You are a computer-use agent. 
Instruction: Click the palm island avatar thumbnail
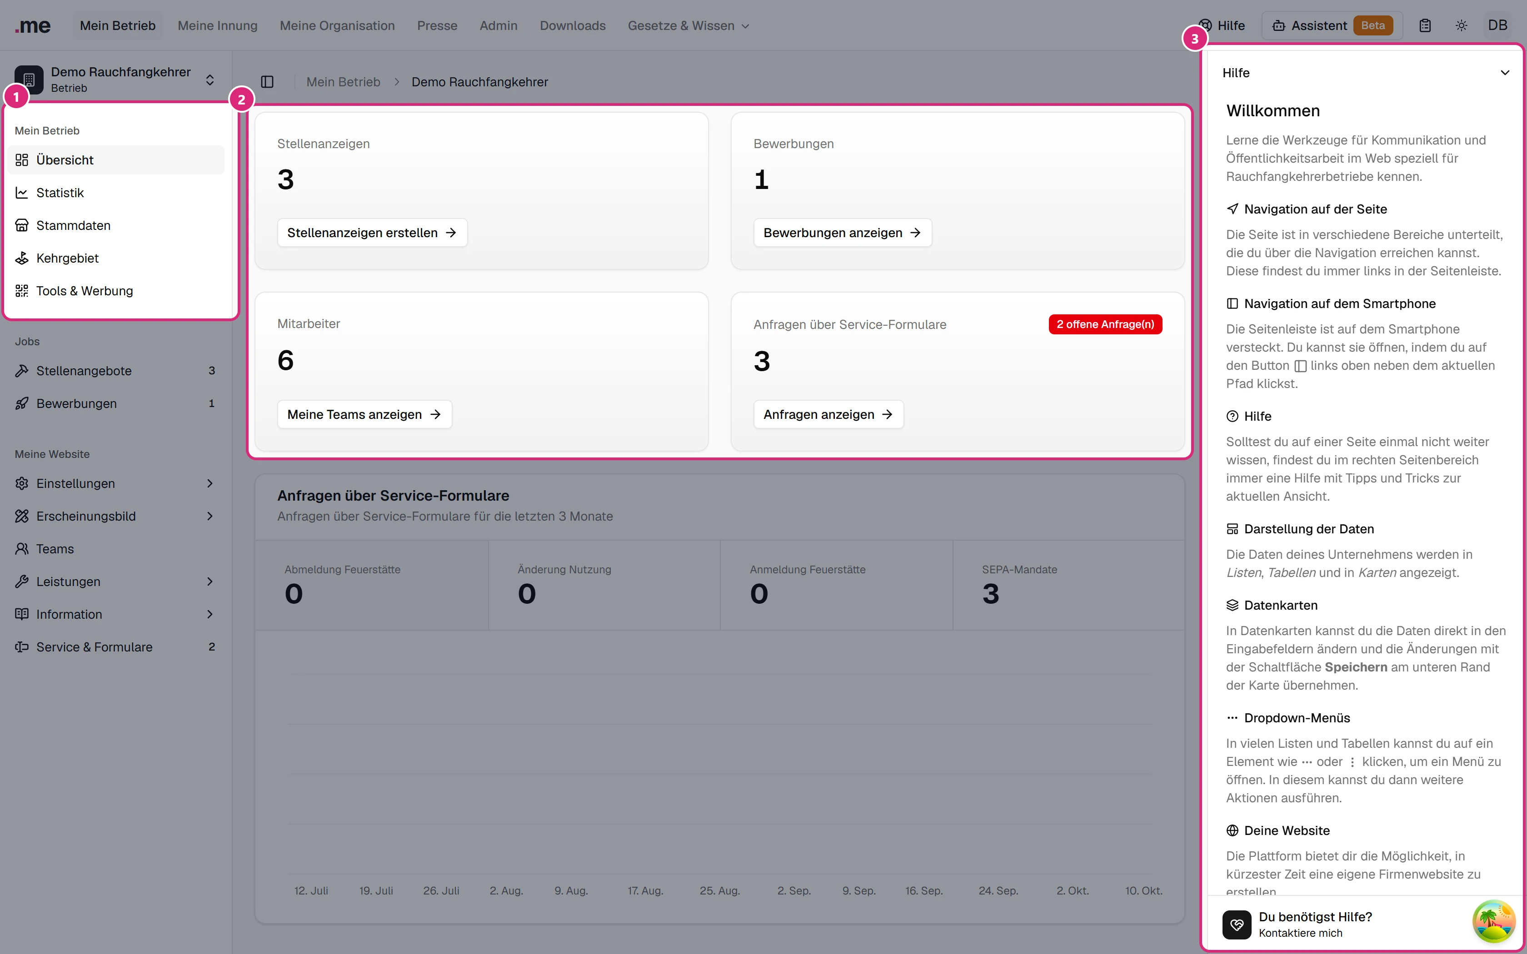1493,921
